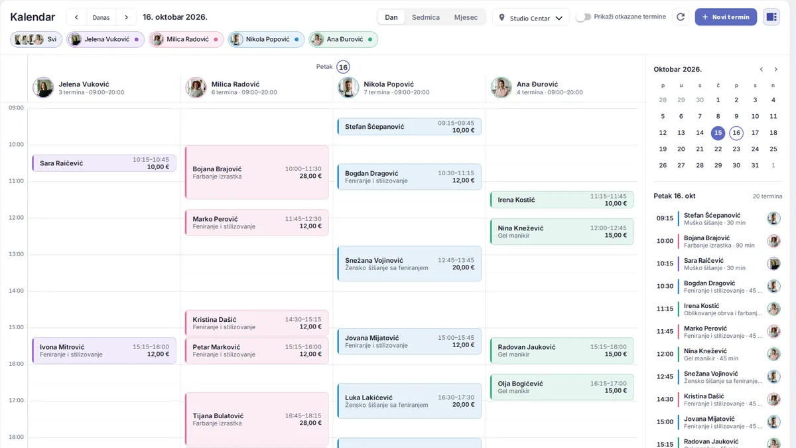Switch to Mjesec view

point(466,17)
